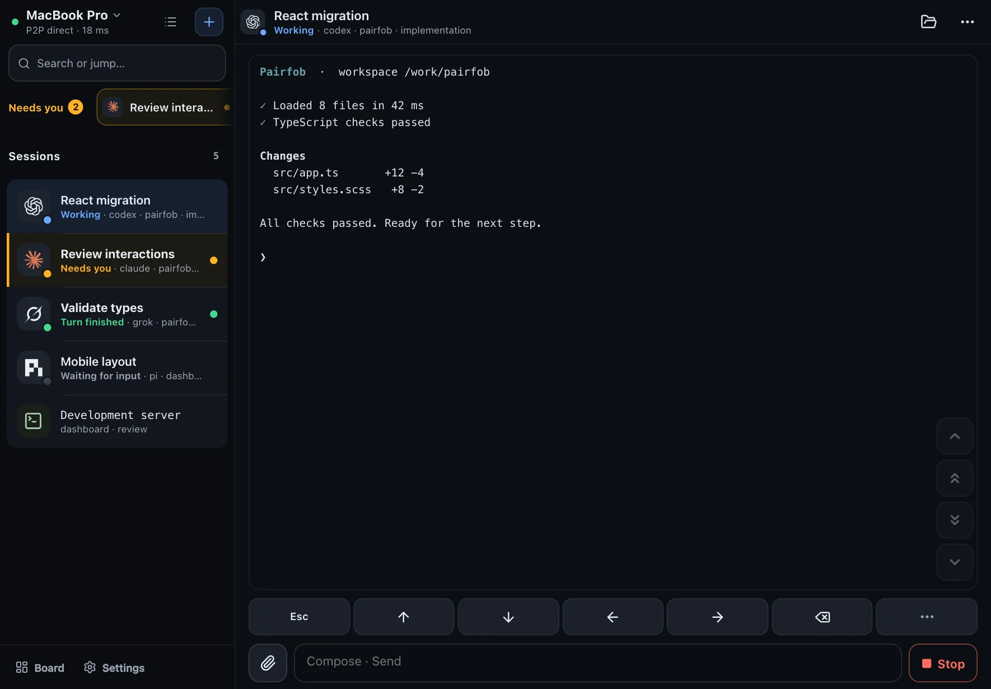Click the scroll up one step button
Viewport: 991px width, 689px height.
coord(955,436)
